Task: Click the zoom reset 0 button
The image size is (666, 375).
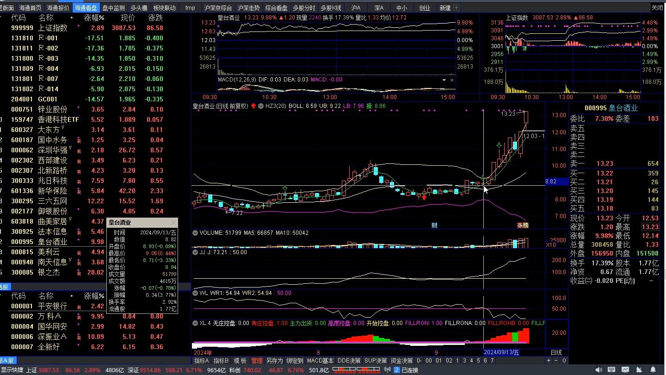Action: coord(564,361)
